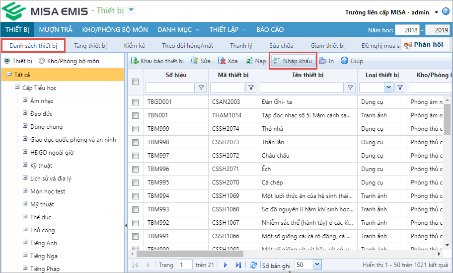Screen dimensions: 453x273
Task: Click the Tên thiết bị filter text field
Action: click(301, 88)
